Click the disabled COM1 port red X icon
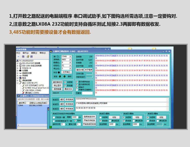This screenshot has width=190, height=147. [x=23, y=93]
